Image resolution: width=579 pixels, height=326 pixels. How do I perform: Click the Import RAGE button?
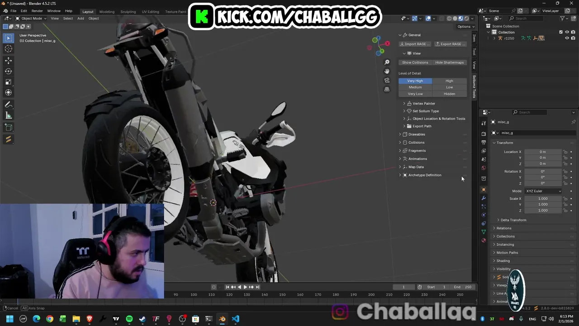pos(415,44)
